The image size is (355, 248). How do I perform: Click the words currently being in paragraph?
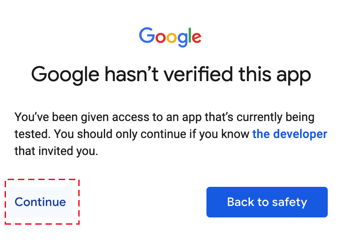tap(275, 117)
